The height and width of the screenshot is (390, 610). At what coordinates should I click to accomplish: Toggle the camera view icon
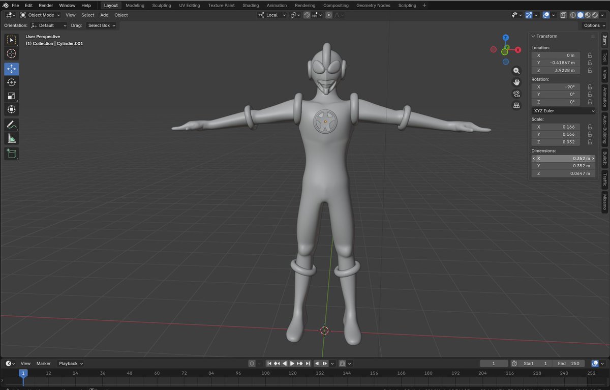point(516,94)
